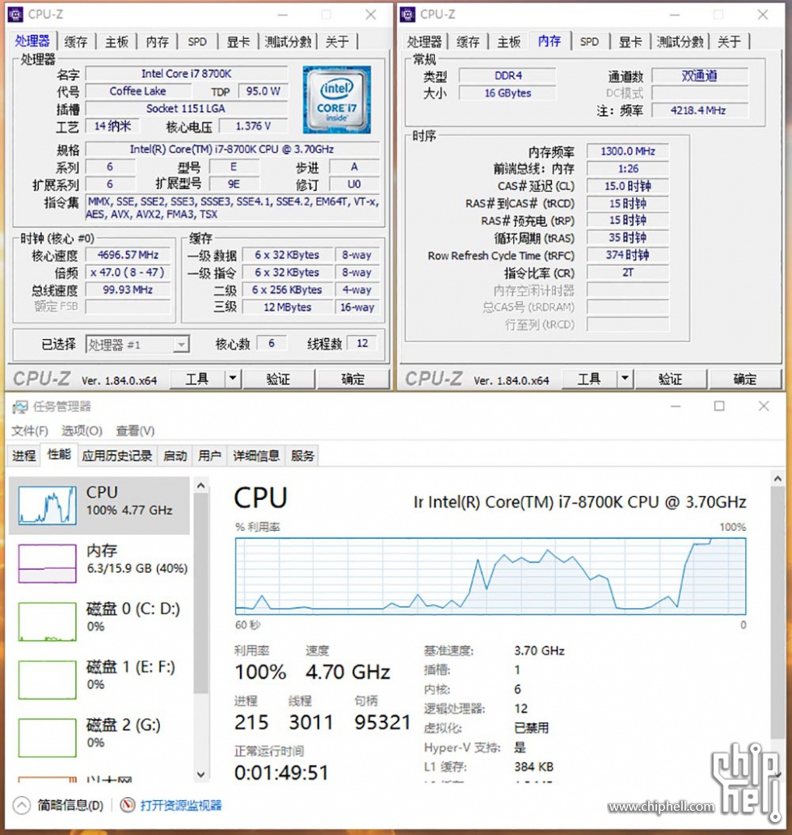This screenshot has height=835, width=792.
Task: Click CPU utilization graph
Action: coord(491,576)
